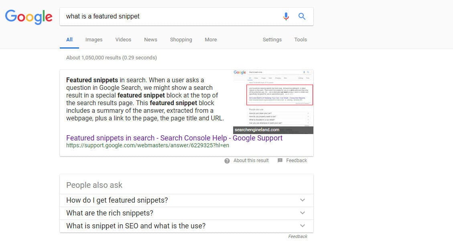Open search Tools
This screenshot has height=246, width=453.
pyautogui.click(x=301, y=40)
